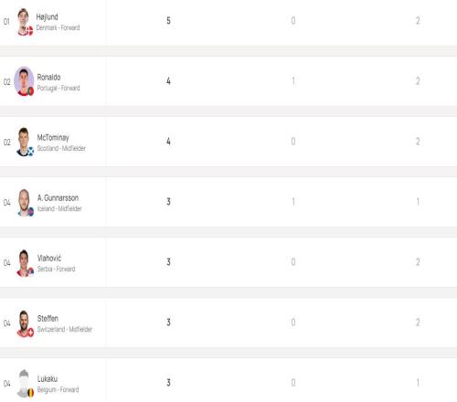This screenshot has height=402, width=457.
Task: Open Højlund's player photo
Action: (x=24, y=22)
